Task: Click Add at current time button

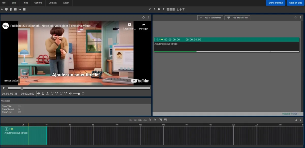Action: tap(210, 18)
